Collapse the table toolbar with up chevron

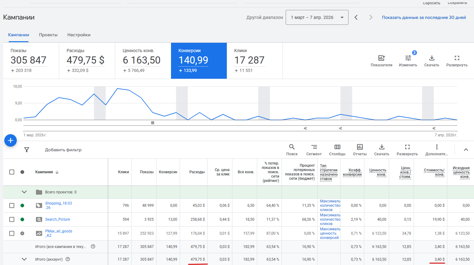[x=466, y=150]
